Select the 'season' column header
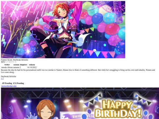This screenshot has width=159, height=119. tap(16, 65)
